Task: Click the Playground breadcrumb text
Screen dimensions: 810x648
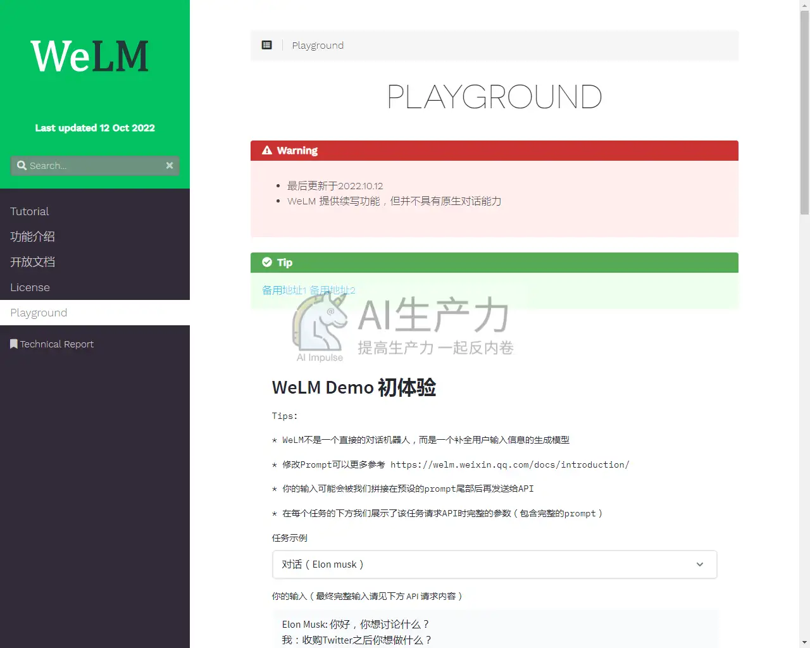Action: point(318,46)
